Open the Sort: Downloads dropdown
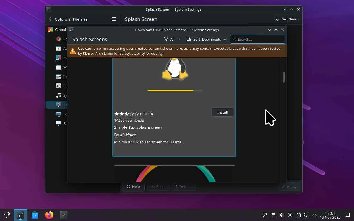The height and width of the screenshot is (221, 354). click(x=207, y=39)
